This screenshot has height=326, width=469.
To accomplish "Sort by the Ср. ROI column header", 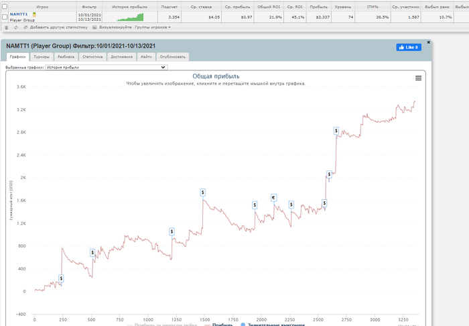I will tap(295, 7).
